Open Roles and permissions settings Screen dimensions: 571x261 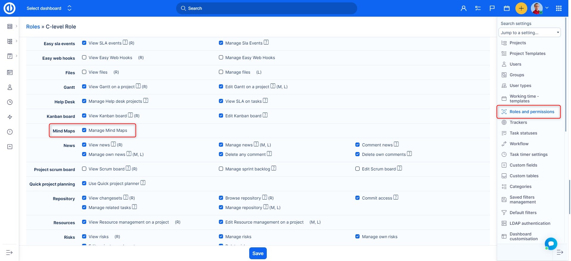coord(532,112)
